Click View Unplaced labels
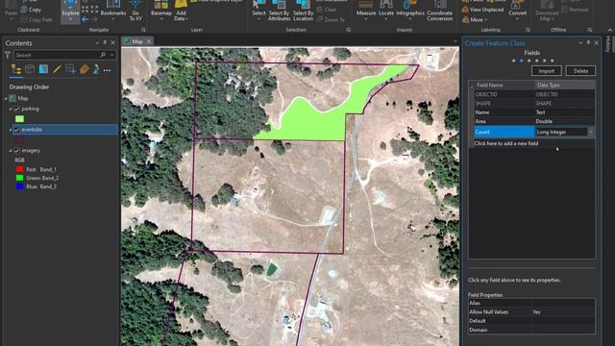 pos(482,10)
